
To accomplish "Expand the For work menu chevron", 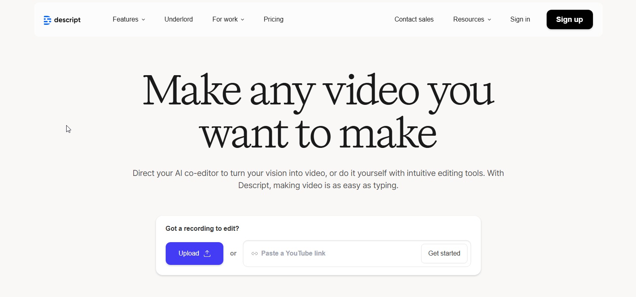I will 242,20.
